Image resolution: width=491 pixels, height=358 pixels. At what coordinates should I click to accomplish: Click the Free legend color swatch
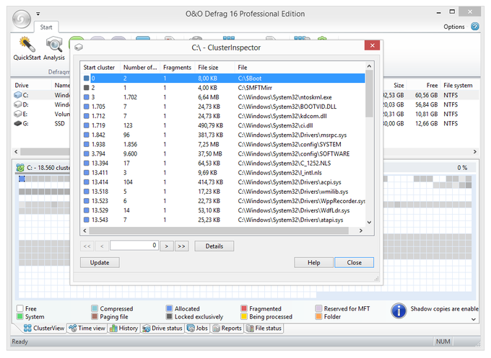tap(20, 308)
